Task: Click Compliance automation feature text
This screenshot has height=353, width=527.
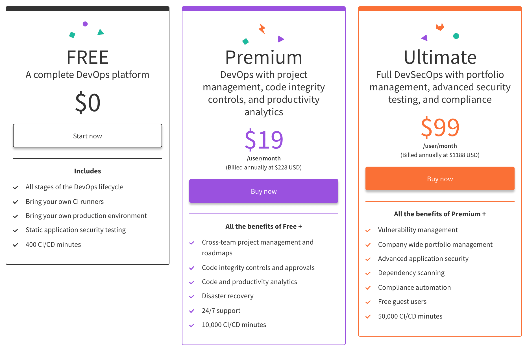Action: (x=414, y=287)
